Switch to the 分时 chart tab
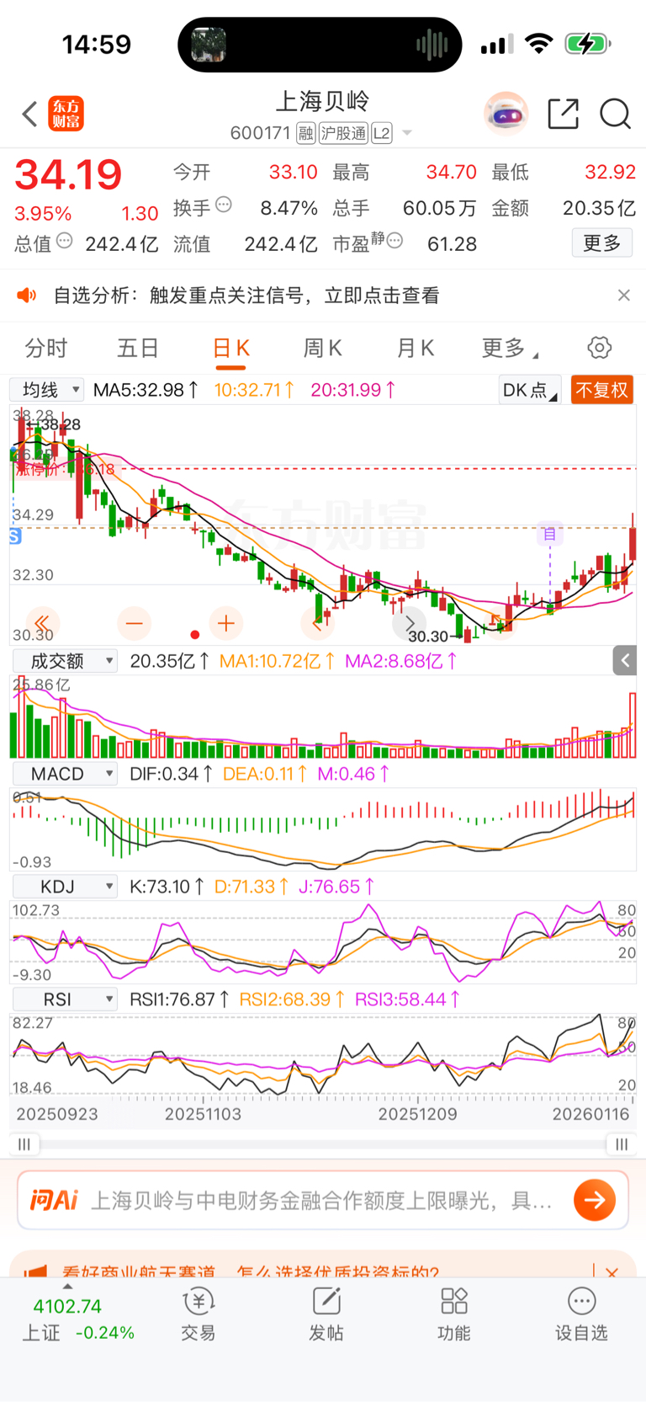646x1402 pixels. [46, 348]
